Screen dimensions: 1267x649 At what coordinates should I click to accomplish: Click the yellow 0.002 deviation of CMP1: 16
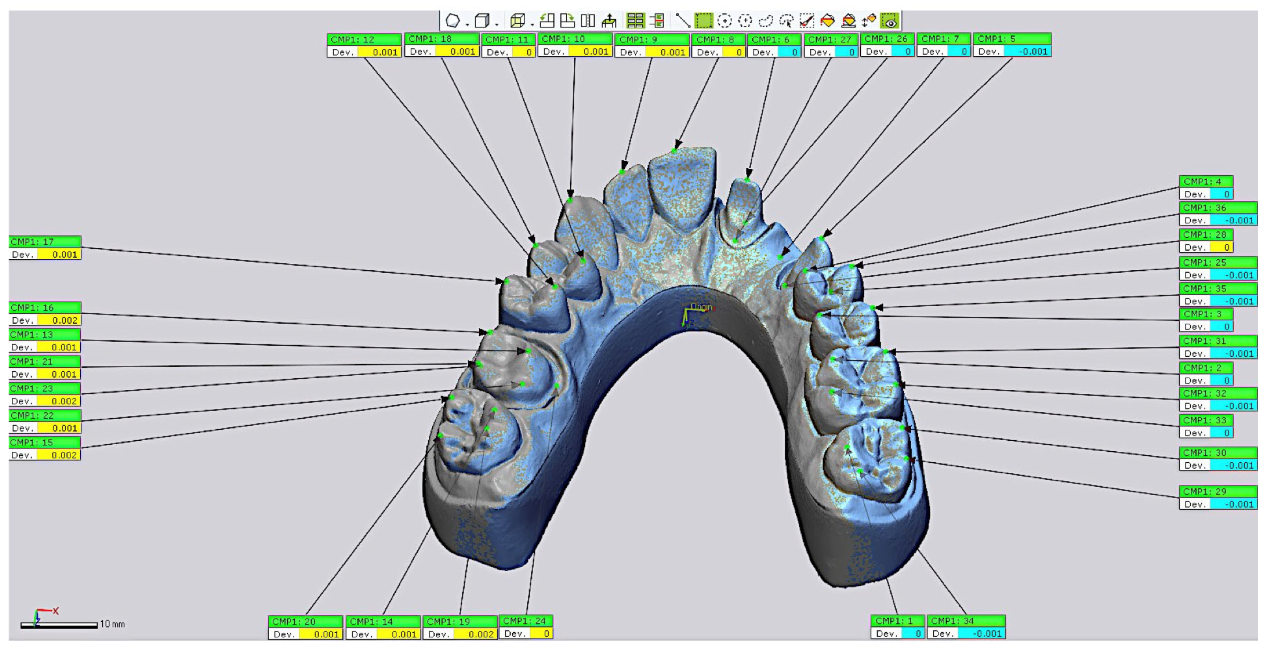(x=59, y=320)
